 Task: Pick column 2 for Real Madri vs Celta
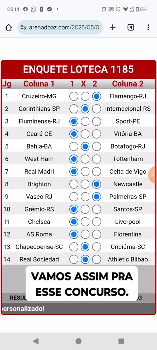coord(96,172)
